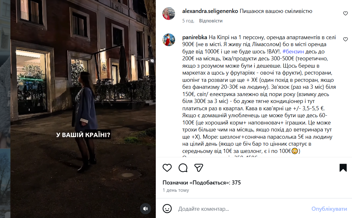Like panirebka's comment about Cyprus
352x218 pixels.
pyautogui.click(x=345, y=39)
